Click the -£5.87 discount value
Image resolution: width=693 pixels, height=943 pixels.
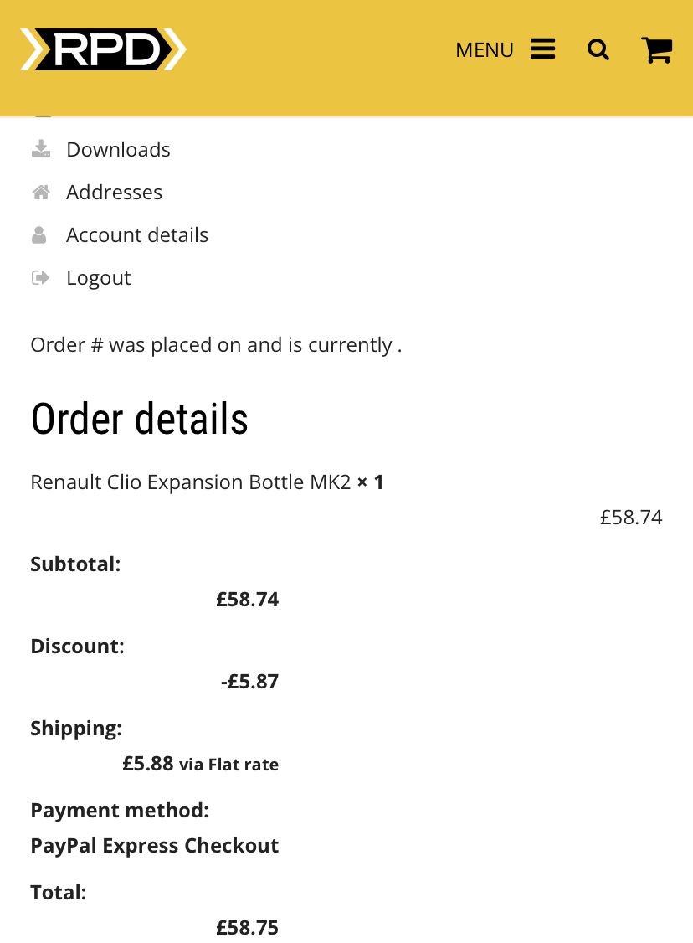point(249,682)
